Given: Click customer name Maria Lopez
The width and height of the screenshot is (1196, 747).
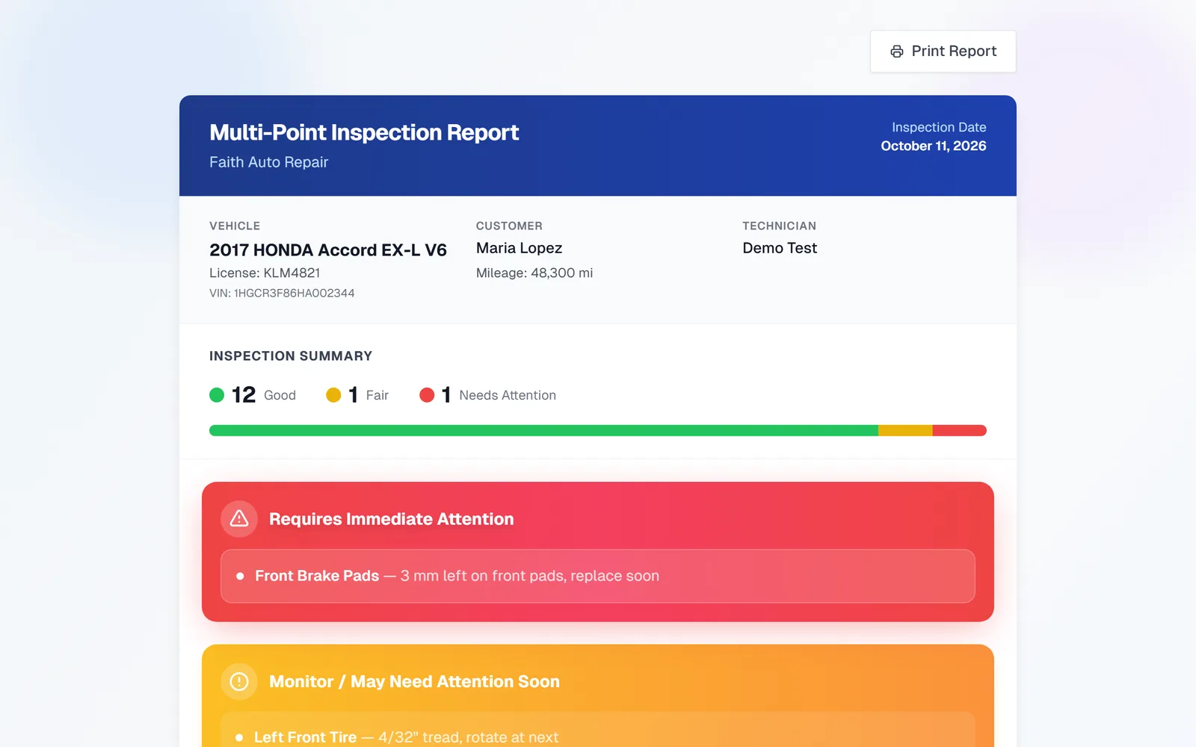Looking at the screenshot, I should [520, 248].
